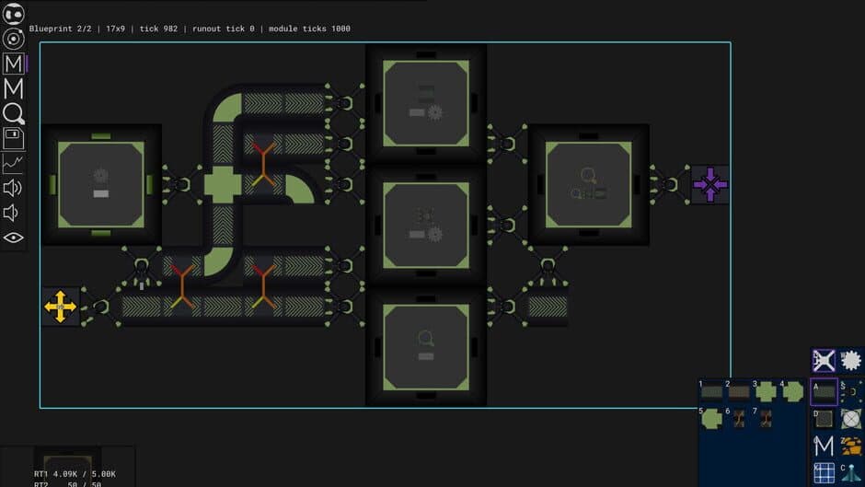Image resolution: width=865 pixels, height=487 pixels.
Task: Choose the C teal ship icon
Action: pyautogui.click(x=851, y=473)
